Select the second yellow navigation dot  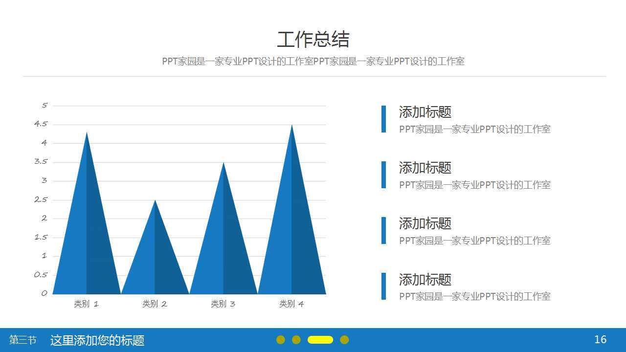point(296,339)
